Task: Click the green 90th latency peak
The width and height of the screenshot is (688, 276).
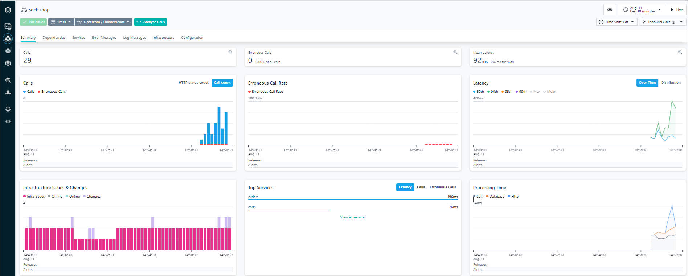Action: tap(672, 101)
